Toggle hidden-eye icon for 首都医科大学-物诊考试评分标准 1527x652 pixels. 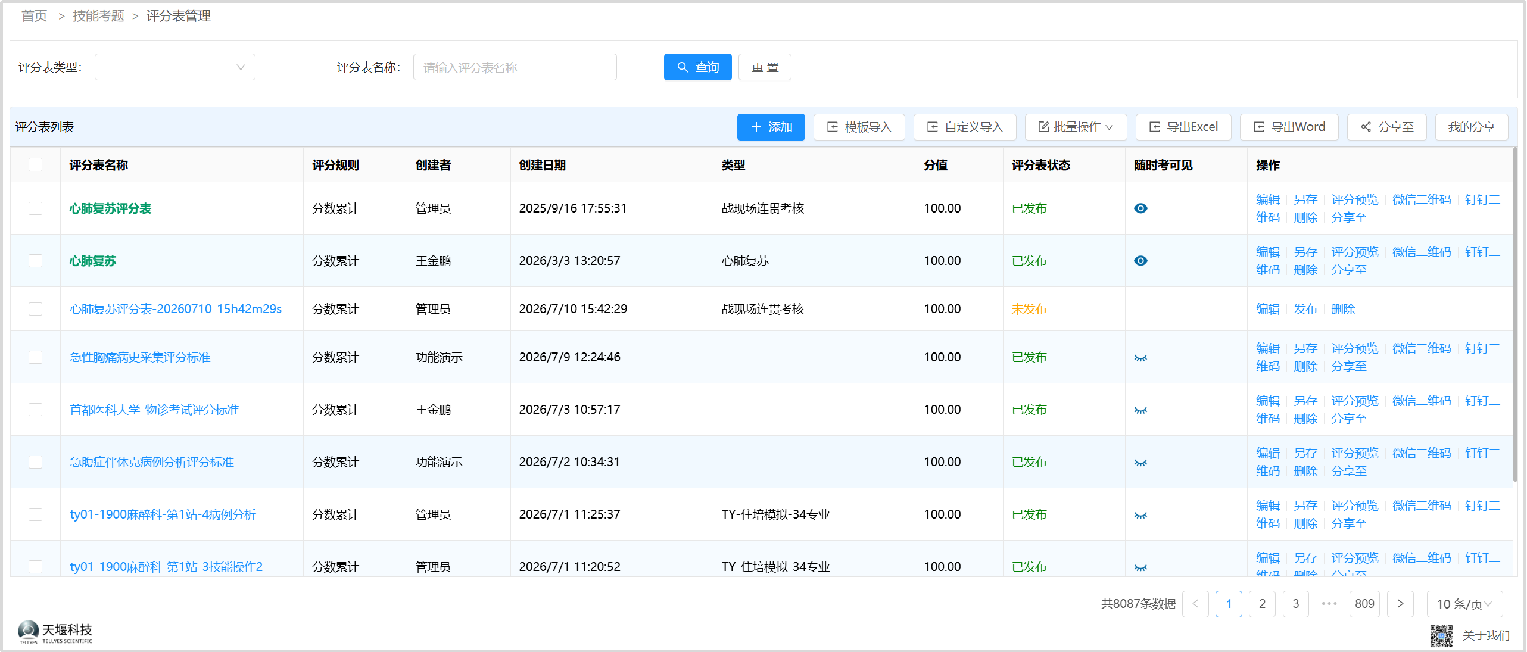click(x=1140, y=410)
